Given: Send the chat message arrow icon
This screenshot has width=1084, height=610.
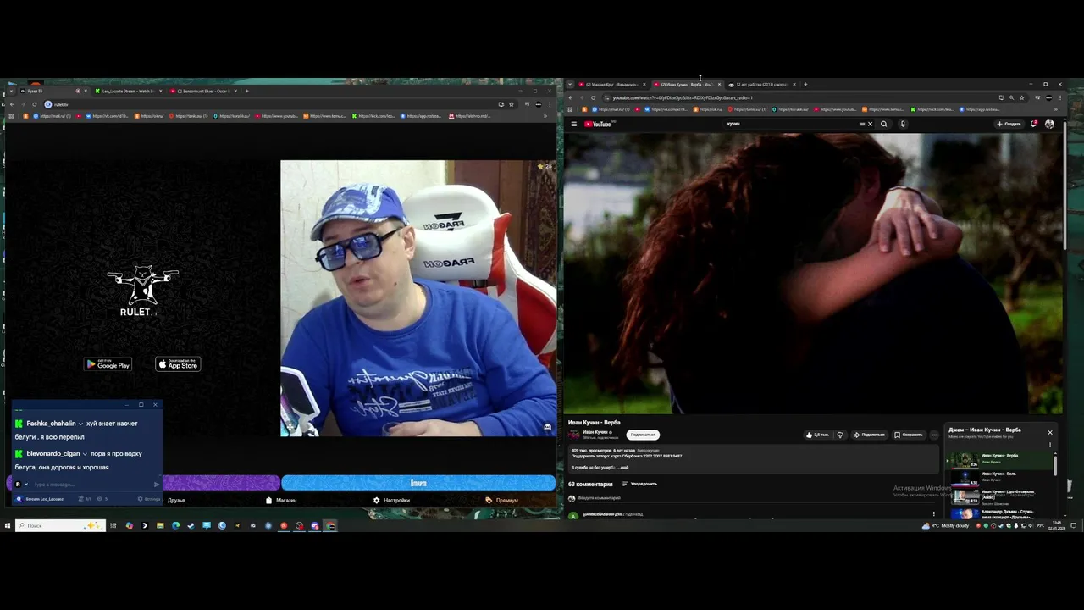Looking at the screenshot, I should [157, 485].
